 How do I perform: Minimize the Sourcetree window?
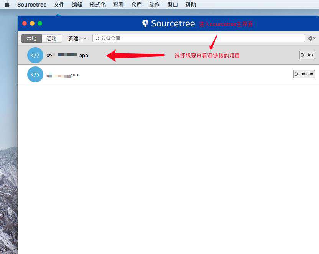click(32, 23)
